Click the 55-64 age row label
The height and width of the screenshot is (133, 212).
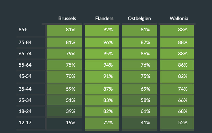(x=25, y=65)
